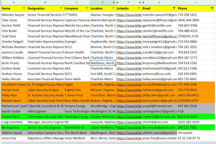Image resolution: width=216 pixels, height=144 pixels.
Task: Select column L header
Action: (196, 2)
